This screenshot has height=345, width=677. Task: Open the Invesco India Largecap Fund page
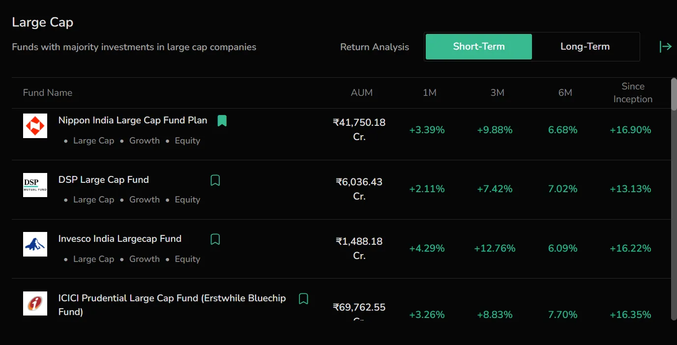(x=120, y=239)
